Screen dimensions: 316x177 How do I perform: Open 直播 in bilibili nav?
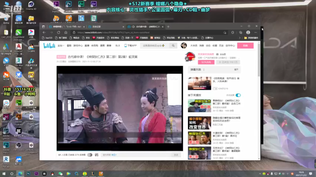point(87,46)
